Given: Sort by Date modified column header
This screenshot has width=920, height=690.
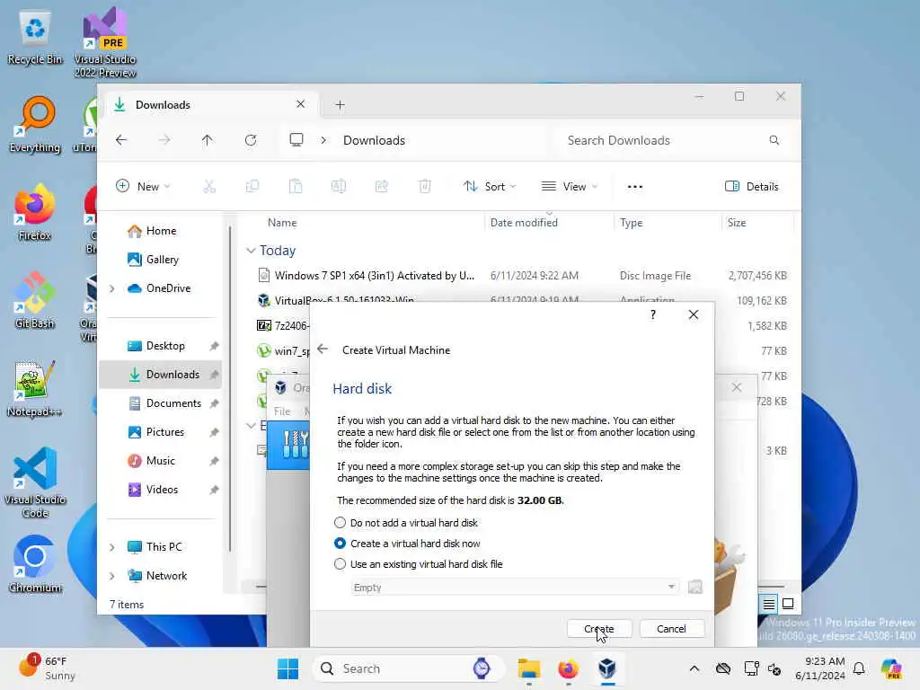Looking at the screenshot, I should pos(524,223).
